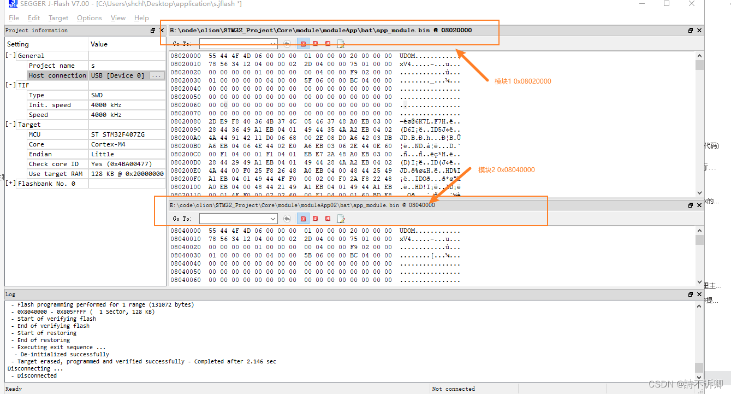Click the 'Not connected' status bar entry
This screenshot has width=731, height=394.
(453, 389)
